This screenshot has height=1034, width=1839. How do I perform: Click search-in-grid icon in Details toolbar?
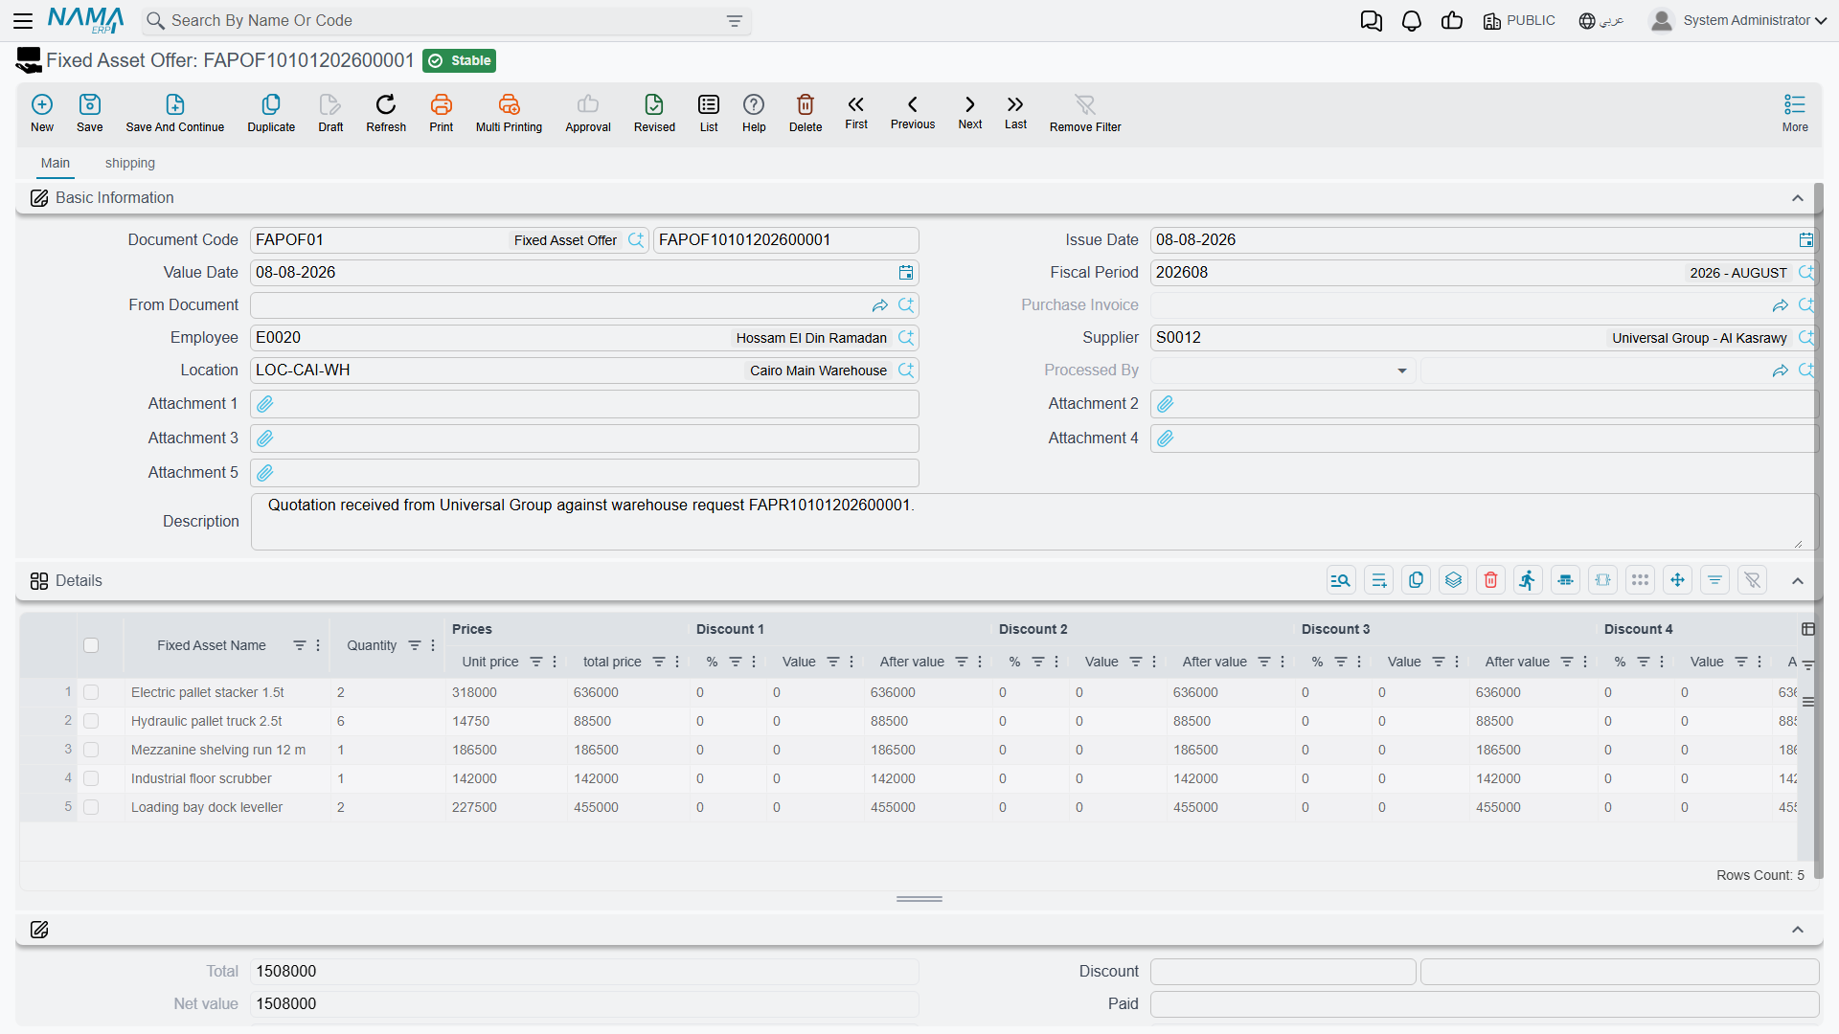pos(1341,580)
